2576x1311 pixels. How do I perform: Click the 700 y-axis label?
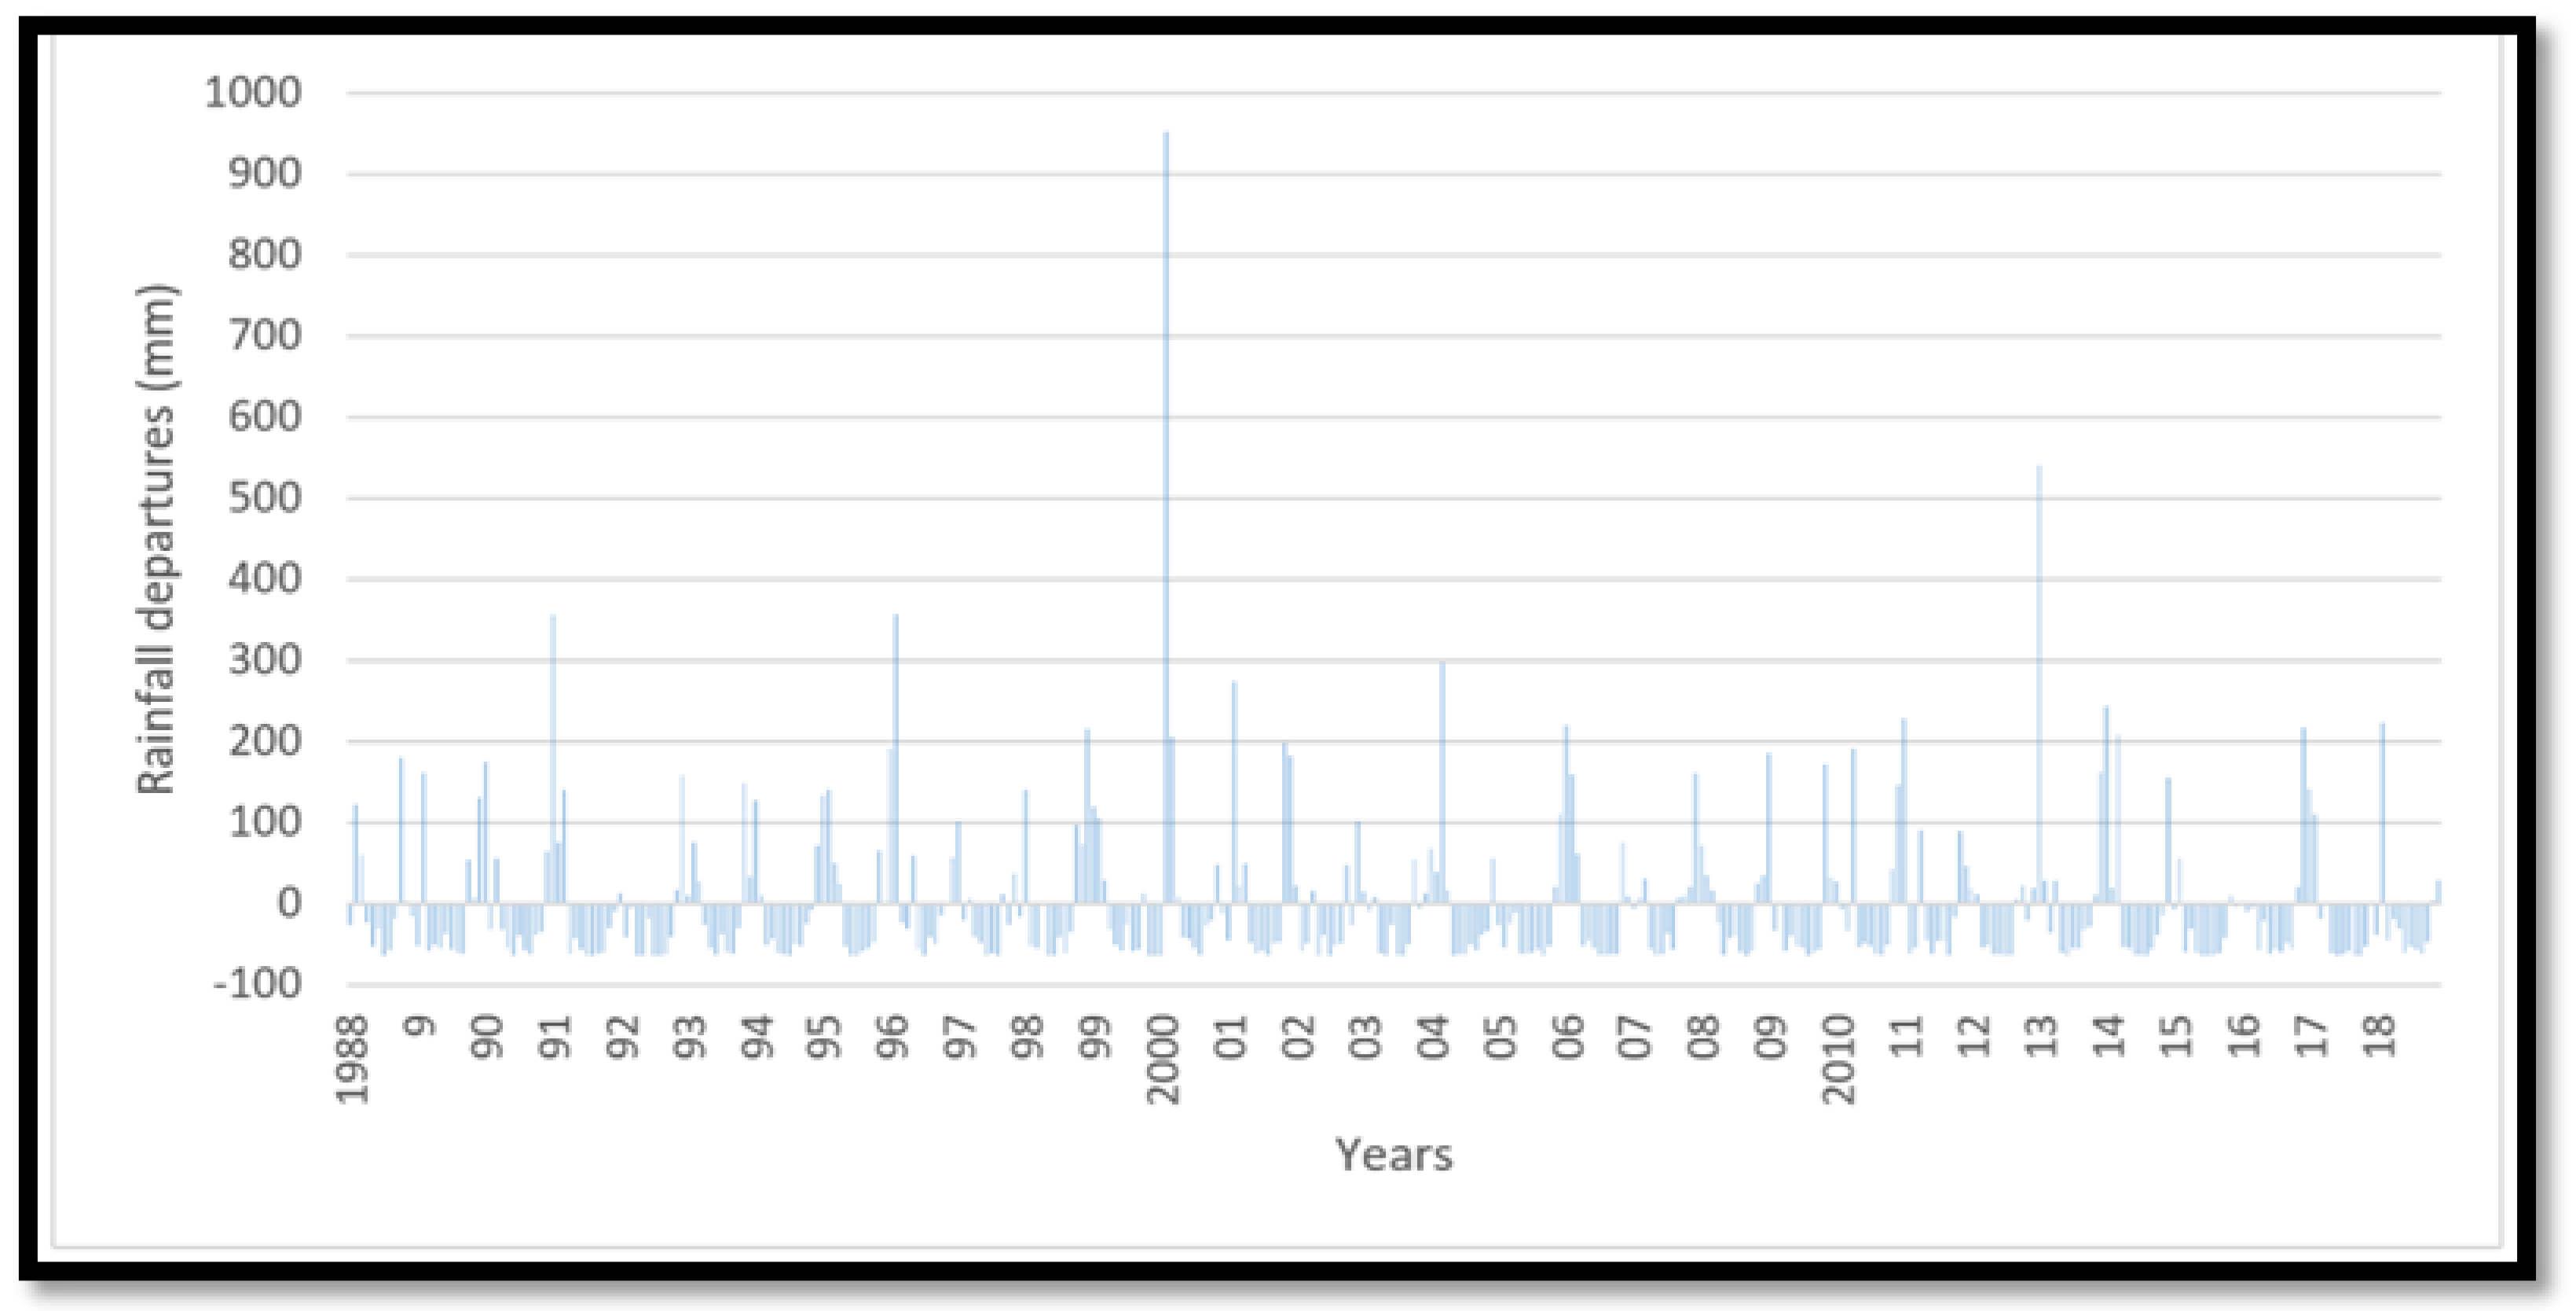click(264, 336)
